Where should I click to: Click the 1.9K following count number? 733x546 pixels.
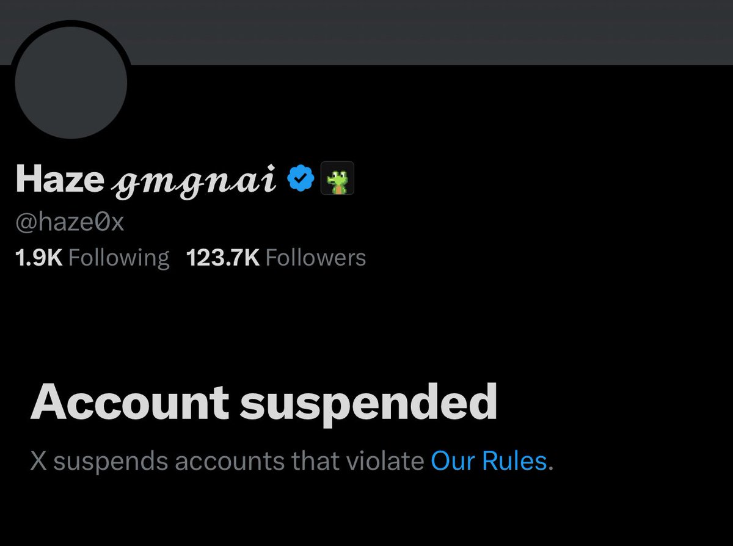(x=38, y=258)
